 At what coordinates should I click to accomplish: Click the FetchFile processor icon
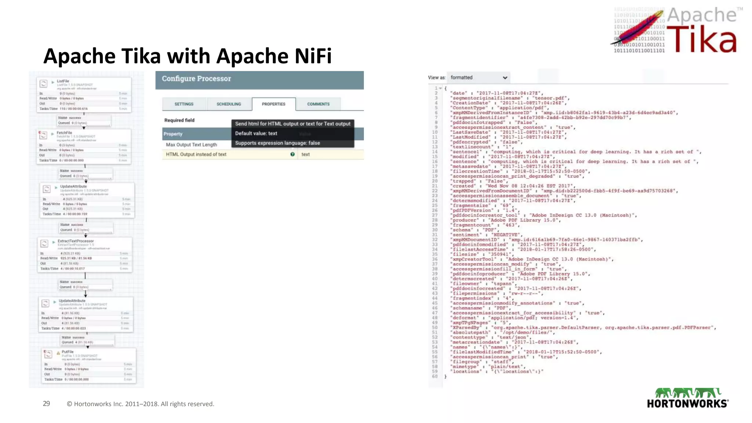(43, 135)
